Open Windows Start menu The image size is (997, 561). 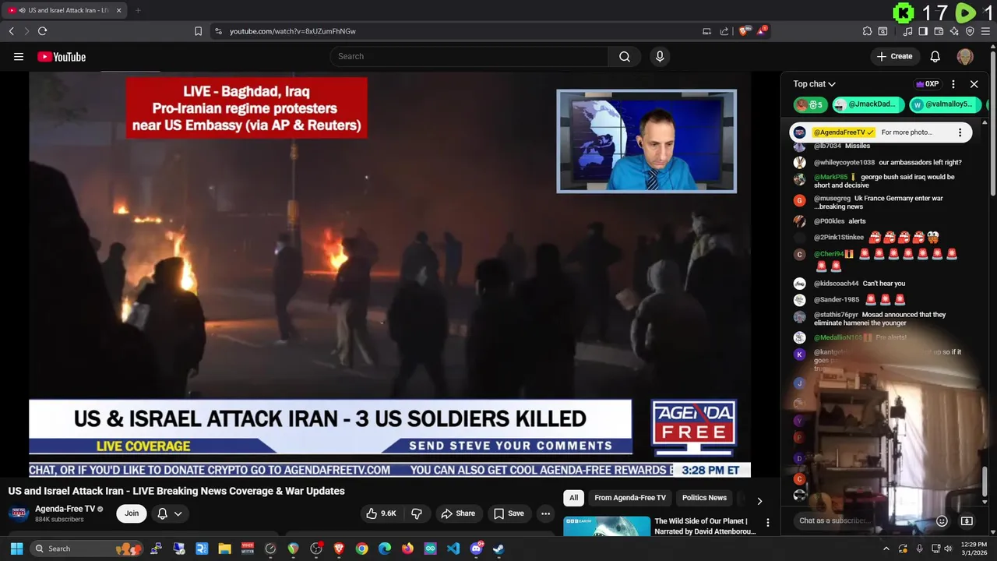coord(16,549)
